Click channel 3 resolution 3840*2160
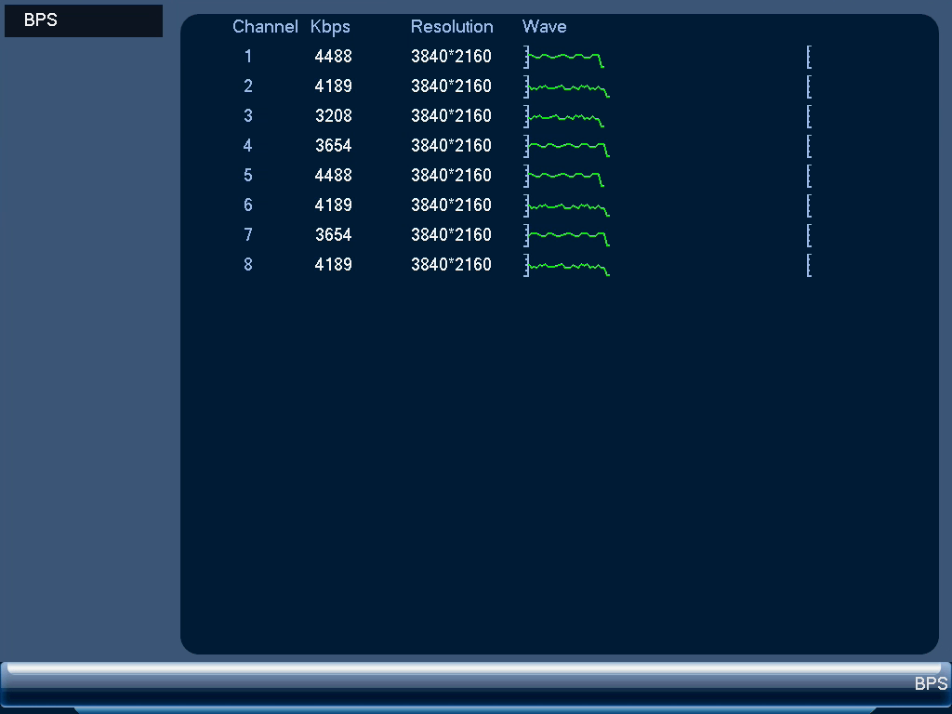952x714 pixels. 451,116
